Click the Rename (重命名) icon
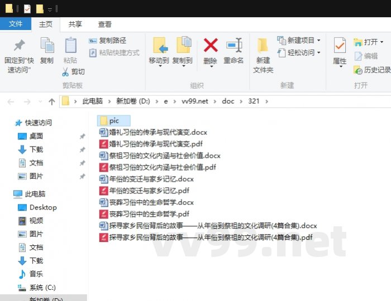391x301 pixels. (233, 45)
